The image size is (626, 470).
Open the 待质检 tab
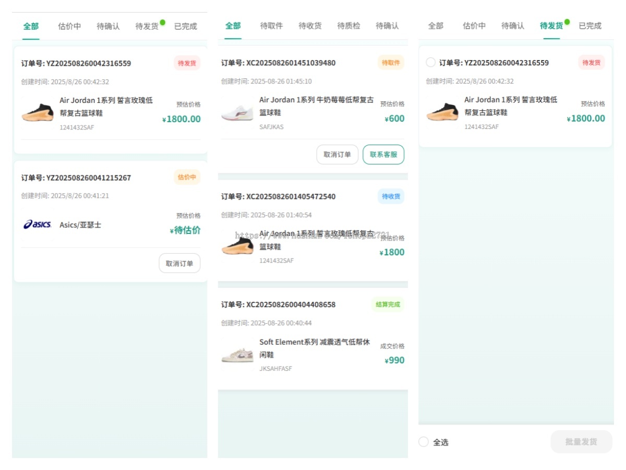[348, 26]
